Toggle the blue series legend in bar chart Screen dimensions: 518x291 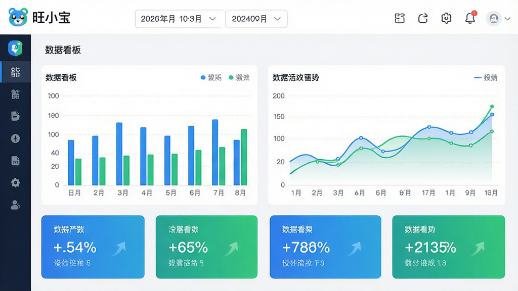[211, 77]
